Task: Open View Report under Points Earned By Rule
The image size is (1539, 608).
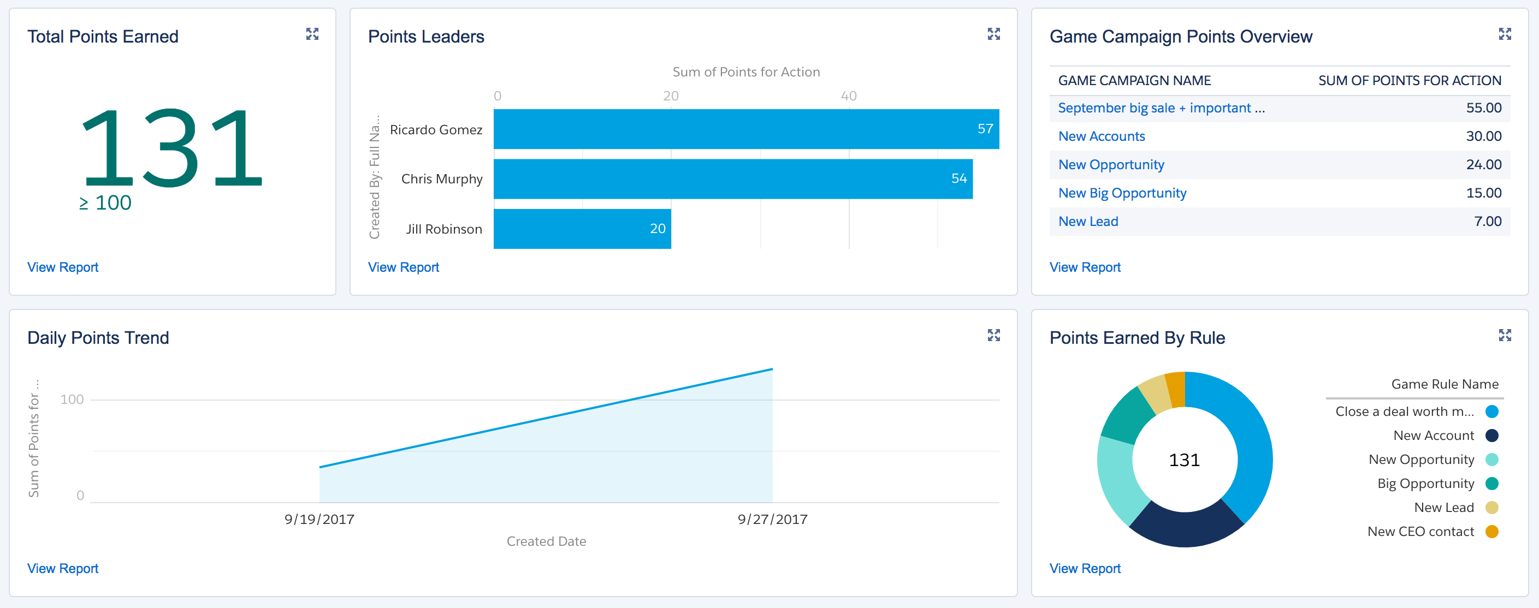Action: (x=1085, y=568)
